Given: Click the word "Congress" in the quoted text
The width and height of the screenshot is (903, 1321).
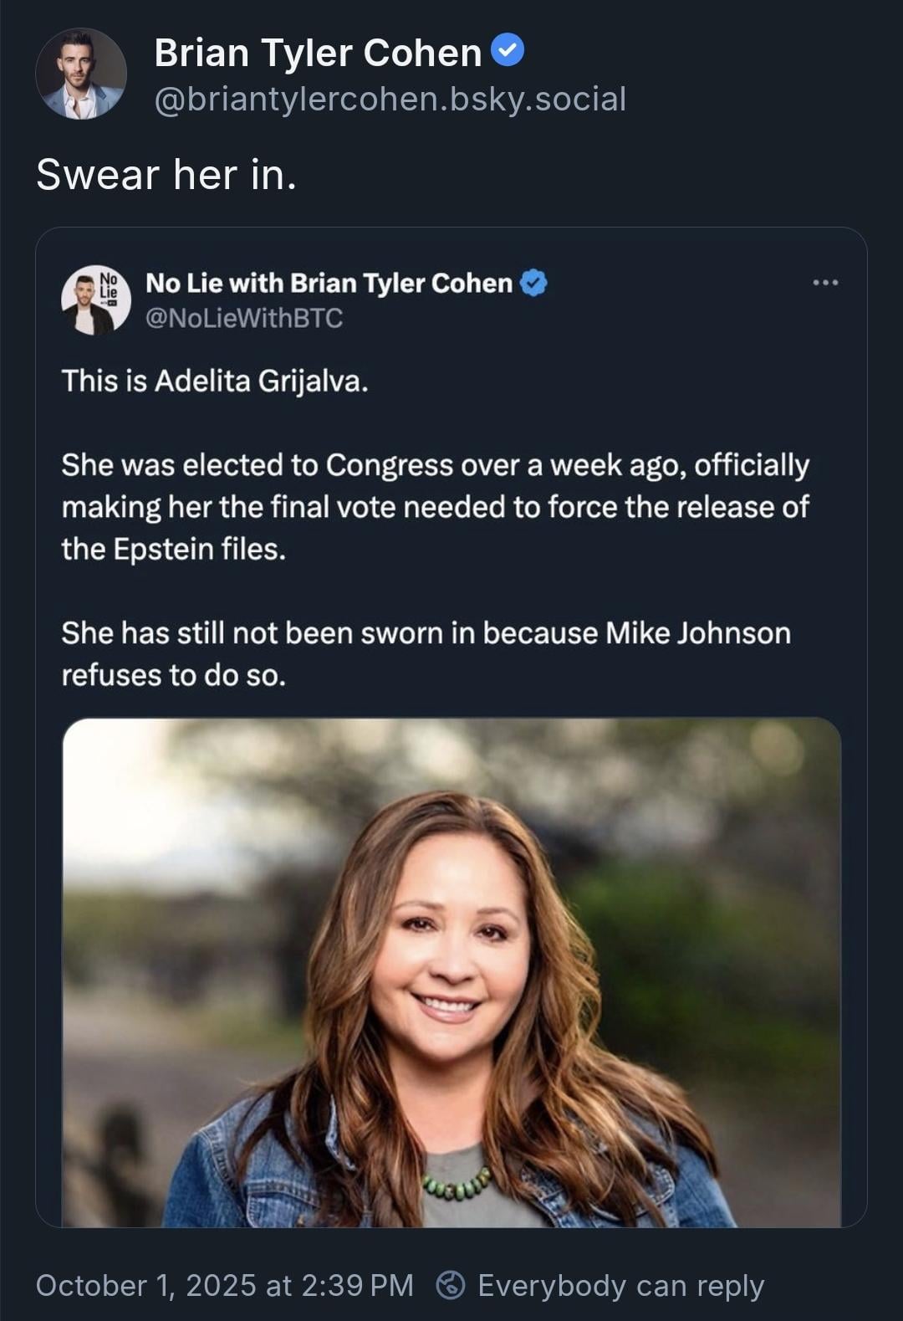Looking at the screenshot, I should 390,465.
